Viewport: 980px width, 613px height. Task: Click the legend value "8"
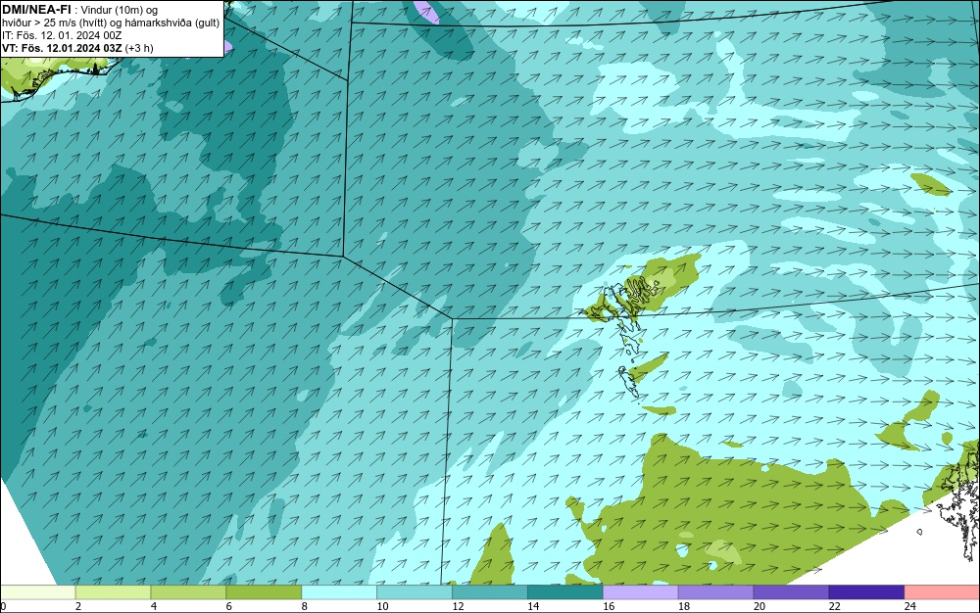coord(305,606)
